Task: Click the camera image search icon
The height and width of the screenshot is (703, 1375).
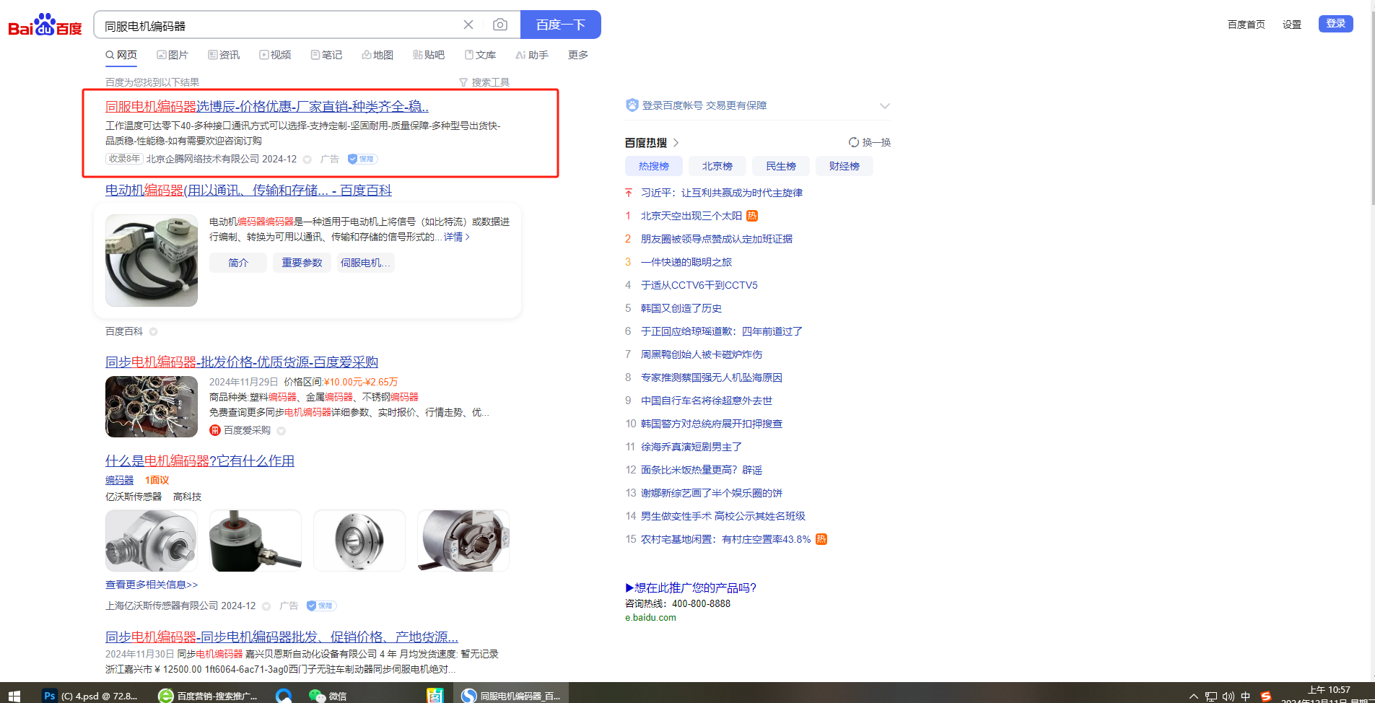Action: click(499, 25)
